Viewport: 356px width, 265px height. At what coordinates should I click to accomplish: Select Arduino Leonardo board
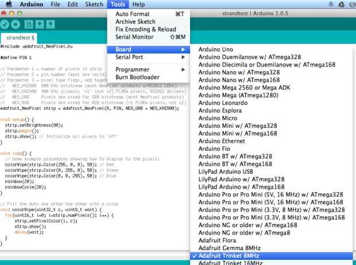(272, 103)
